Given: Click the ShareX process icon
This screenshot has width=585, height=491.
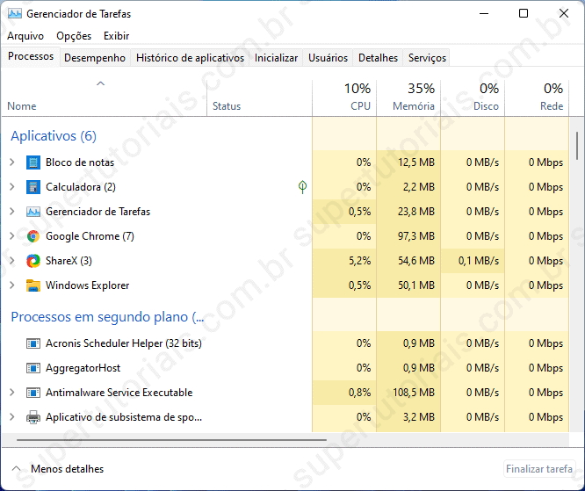Looking at the screenshot, I should [33, 261].
